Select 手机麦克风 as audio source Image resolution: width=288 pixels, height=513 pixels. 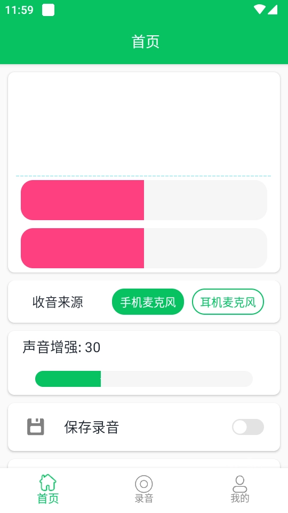(148, 301)
